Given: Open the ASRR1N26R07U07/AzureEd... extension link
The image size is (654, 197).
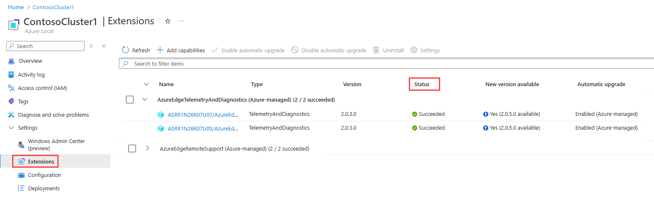Looking at the screenshot, I should (203, 115).
